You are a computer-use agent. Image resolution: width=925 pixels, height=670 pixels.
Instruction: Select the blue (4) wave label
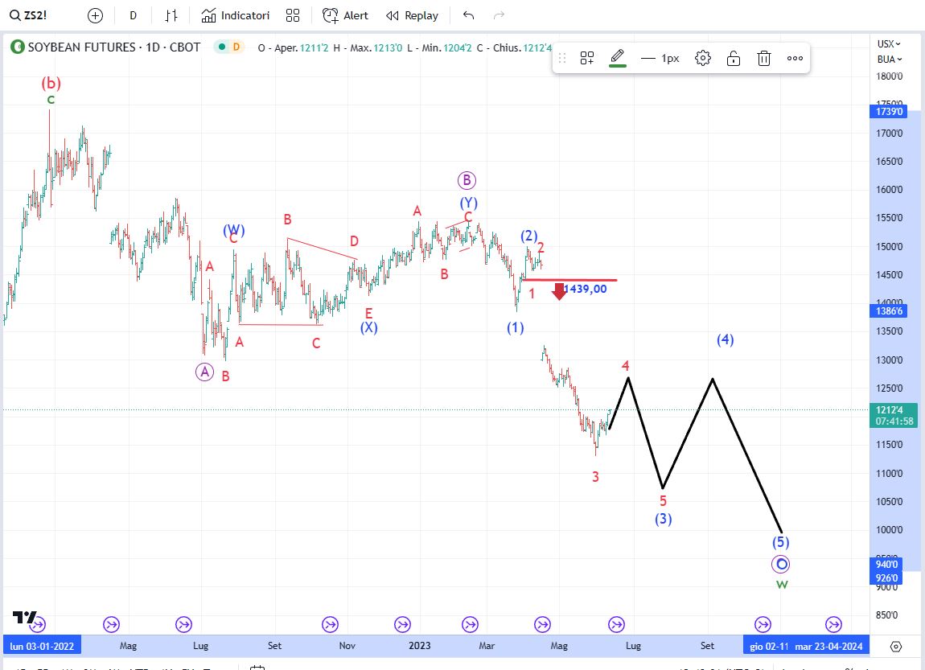725,339
